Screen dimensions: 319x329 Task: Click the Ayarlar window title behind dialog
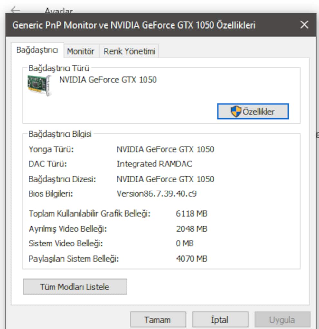[x=59, y=11]
